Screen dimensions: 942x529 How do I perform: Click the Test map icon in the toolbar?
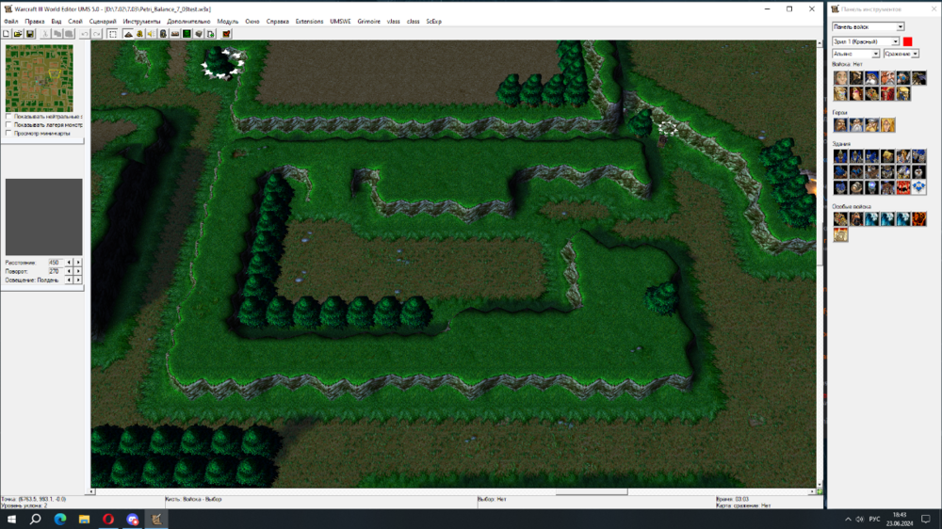pos(226,34)
